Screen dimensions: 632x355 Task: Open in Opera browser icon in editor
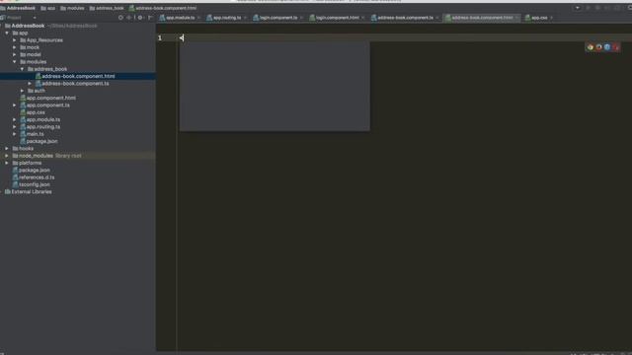point(616,47)
